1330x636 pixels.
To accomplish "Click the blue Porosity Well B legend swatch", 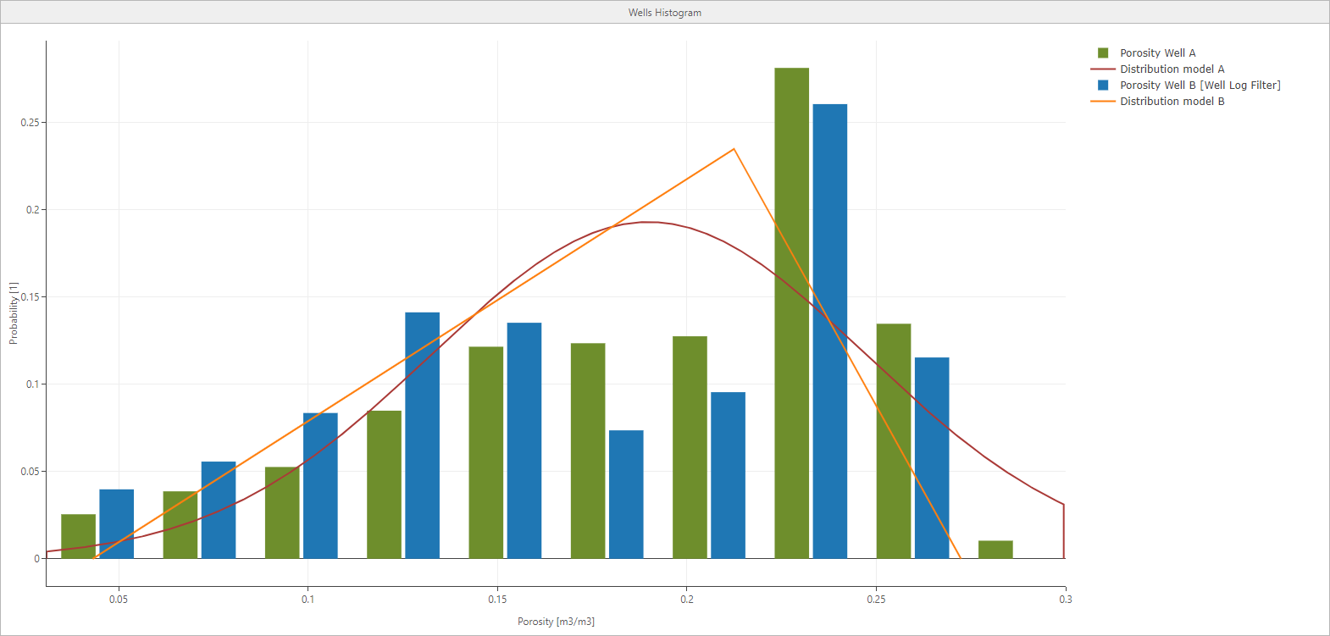I will pyautogui.click(x=1103, y=85).
